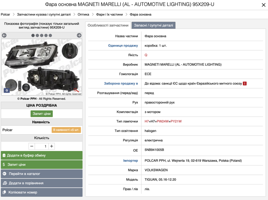The image size is (268, 200).
Task: Click the Одиниця продажу label link
Action: coord(123,46)
